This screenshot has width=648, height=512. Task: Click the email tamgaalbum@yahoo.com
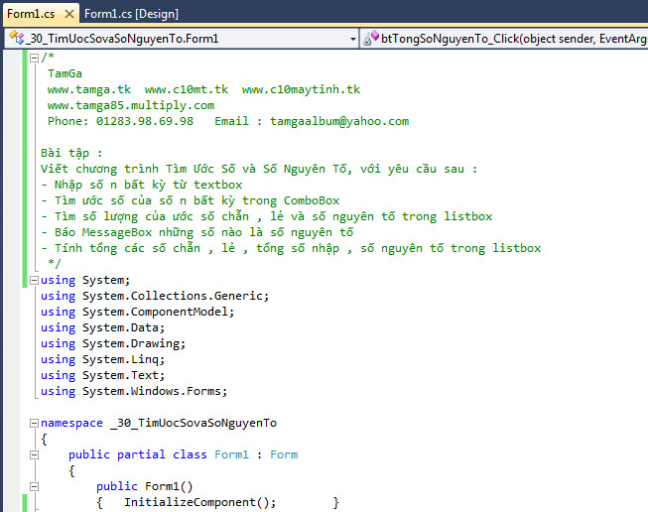coord(339,121)
